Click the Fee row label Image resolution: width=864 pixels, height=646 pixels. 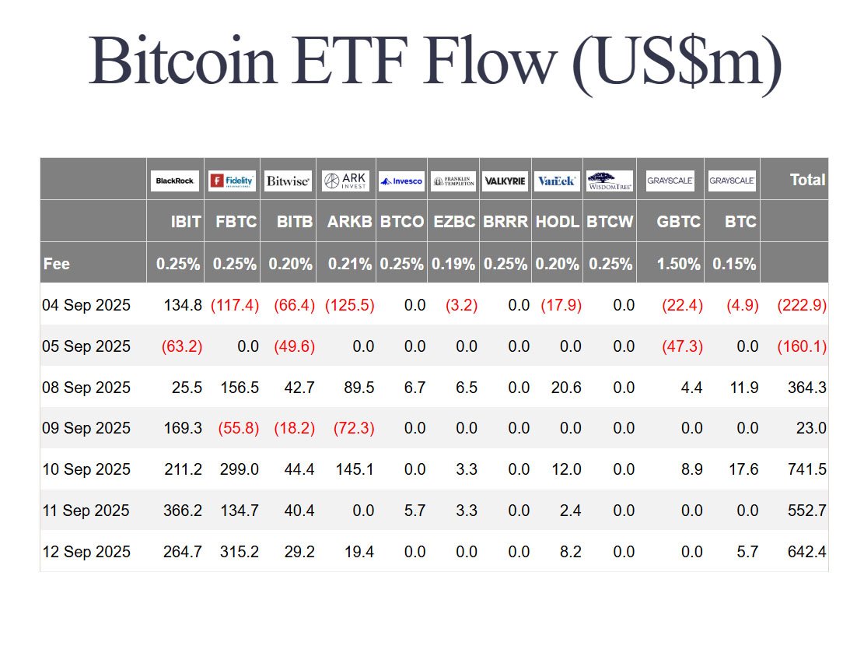click(x=56, y=264)
